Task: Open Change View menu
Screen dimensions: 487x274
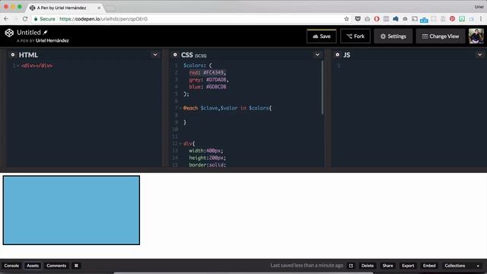Action: coord(441,37)
